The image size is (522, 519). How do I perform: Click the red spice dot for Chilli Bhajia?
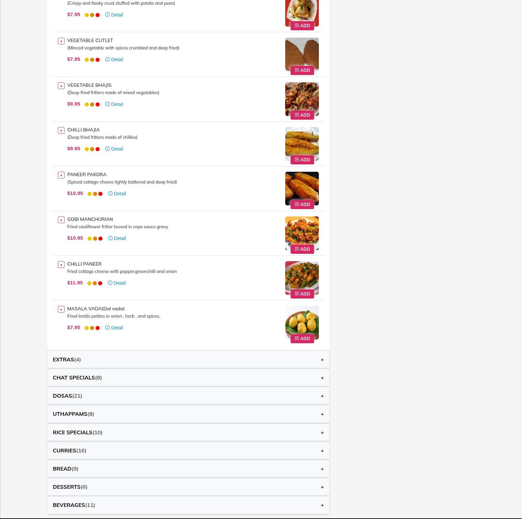pos(98,149)
